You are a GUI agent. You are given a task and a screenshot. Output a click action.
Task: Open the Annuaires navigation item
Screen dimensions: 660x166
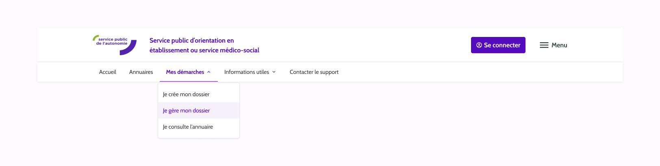click(x=141, y=72)
